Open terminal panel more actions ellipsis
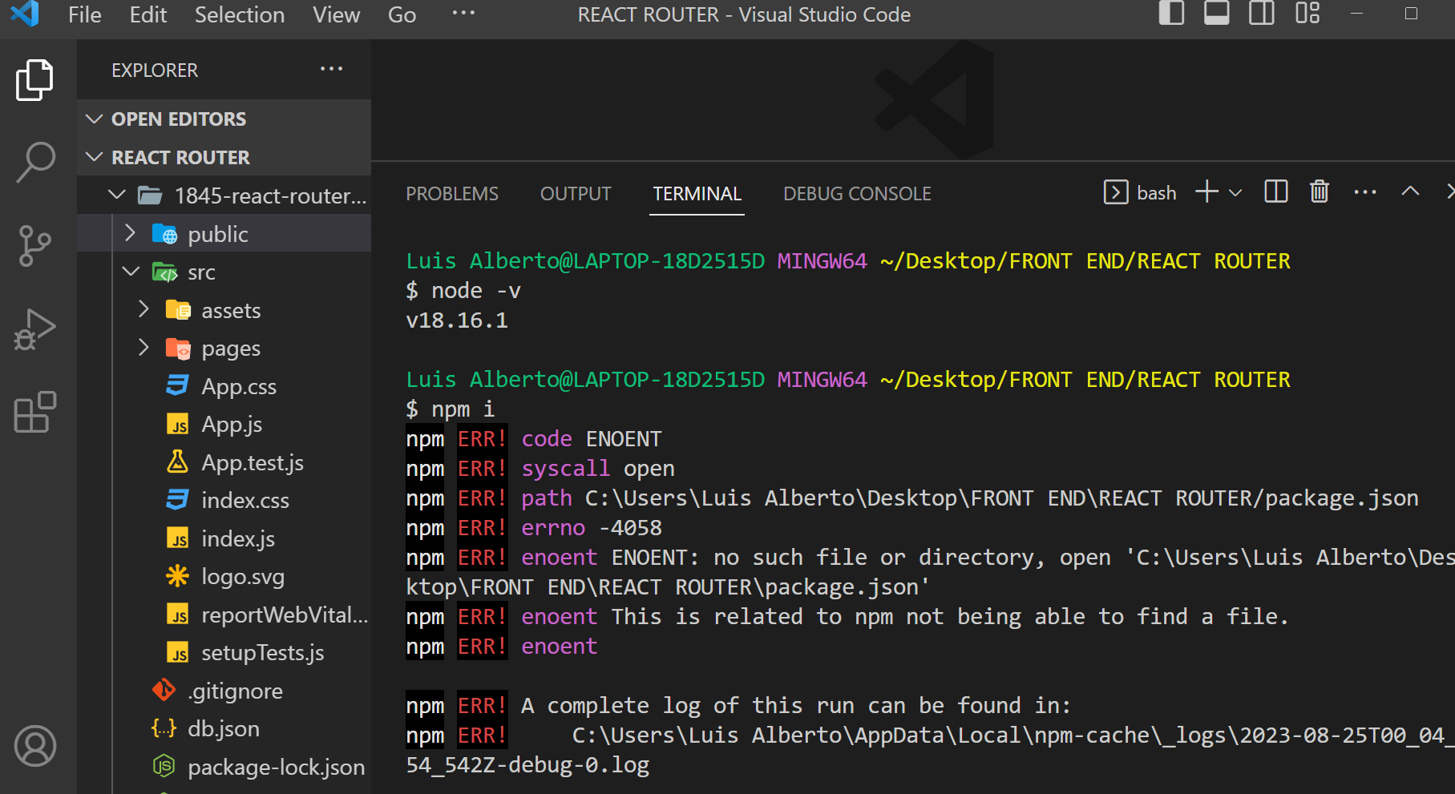This screenshot has height=794, width=1455. (x=1365, y=192)
